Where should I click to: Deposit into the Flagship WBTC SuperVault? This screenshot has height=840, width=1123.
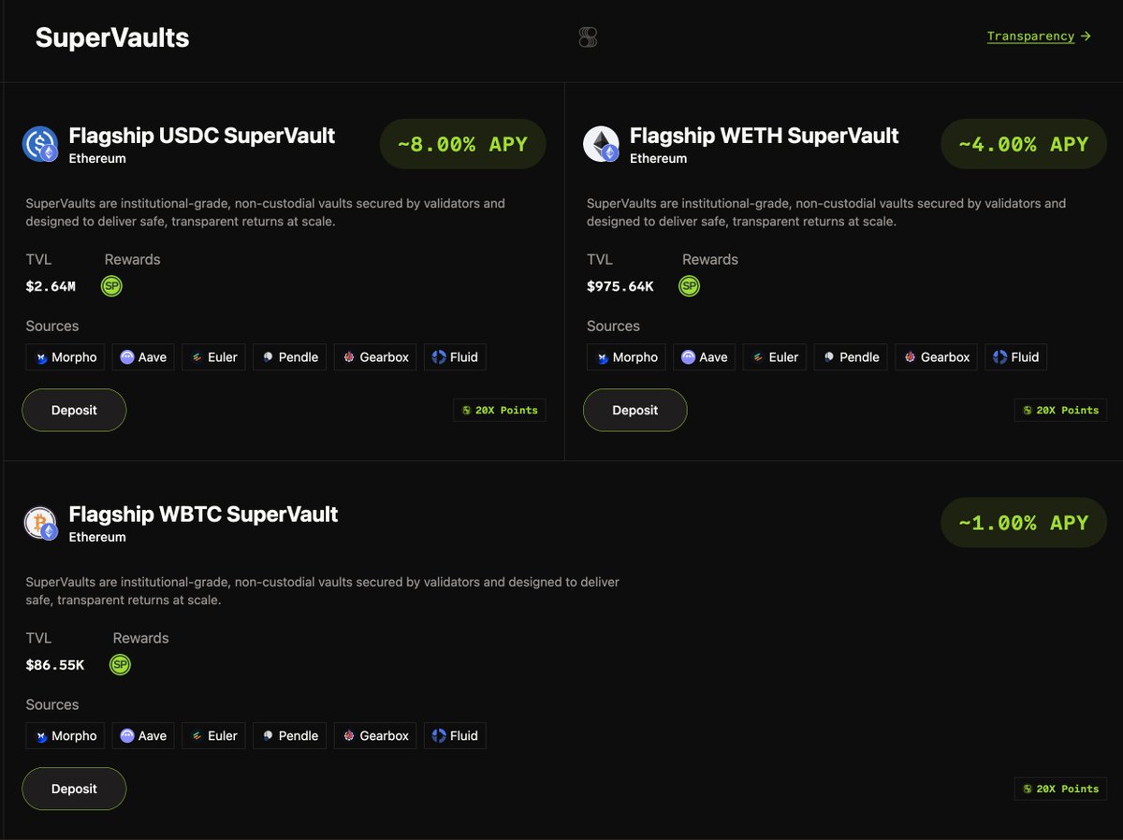click(x=74, y=789)
